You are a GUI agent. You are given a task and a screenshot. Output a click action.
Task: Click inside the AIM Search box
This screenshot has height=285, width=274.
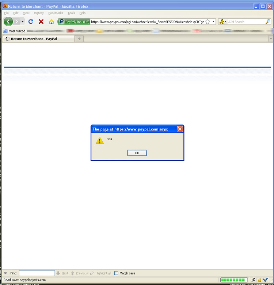pos(246,22)
